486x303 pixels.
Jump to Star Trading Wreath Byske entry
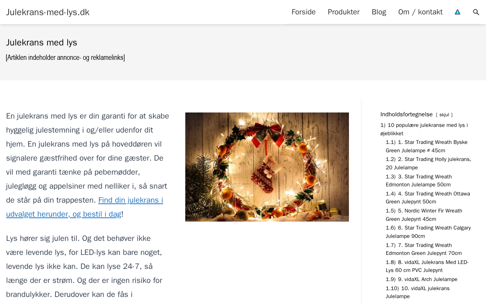pos(427,146)
